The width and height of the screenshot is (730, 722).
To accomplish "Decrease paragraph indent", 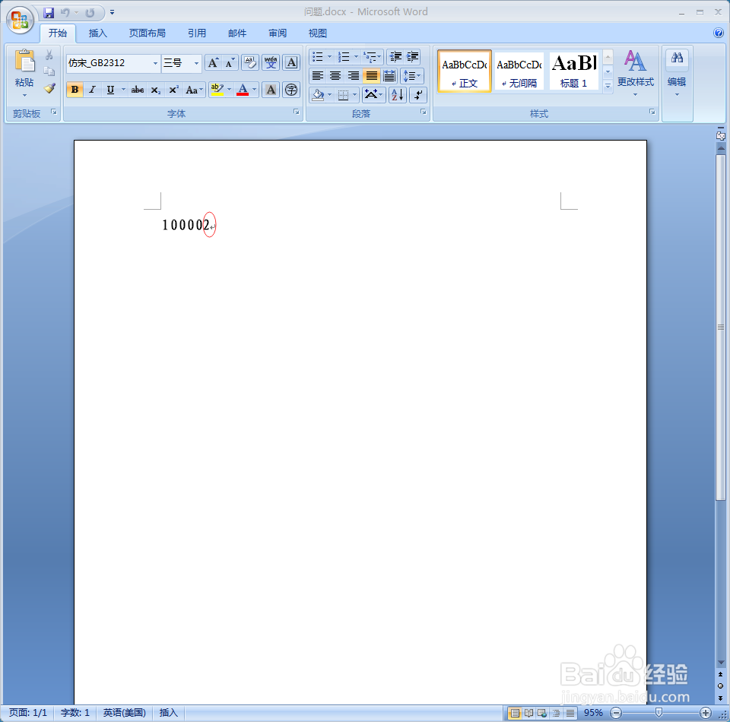I will pyautogui.click(x=395, y=57).
